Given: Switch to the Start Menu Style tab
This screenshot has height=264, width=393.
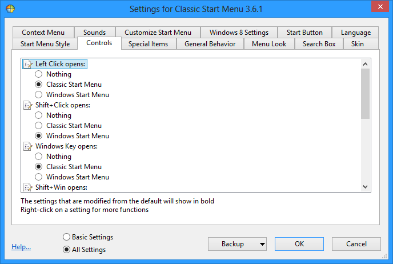Looking at the screenshot, I should point(45,44).
